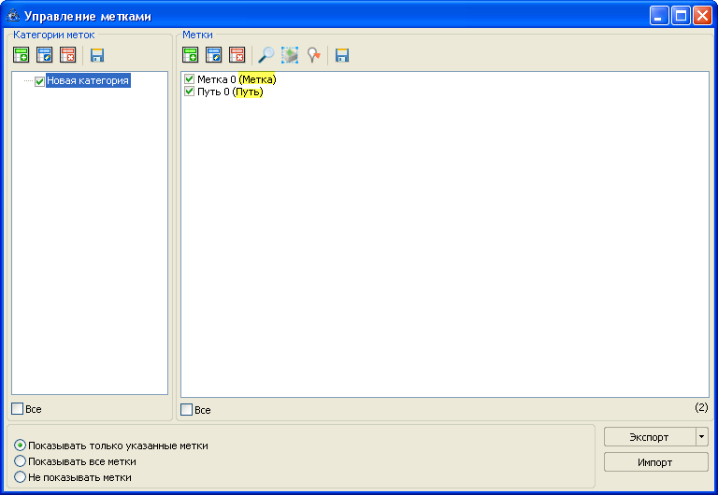Select Показывать все метки radio option
The height and width of the screenshot is (495, 718).
pos(20,461)
